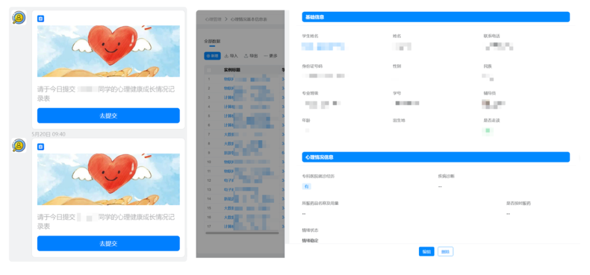The height and width of the screenshot is (275, 590).
Task: Open the 更多 menu with three dots
Action: pos(270,56)
